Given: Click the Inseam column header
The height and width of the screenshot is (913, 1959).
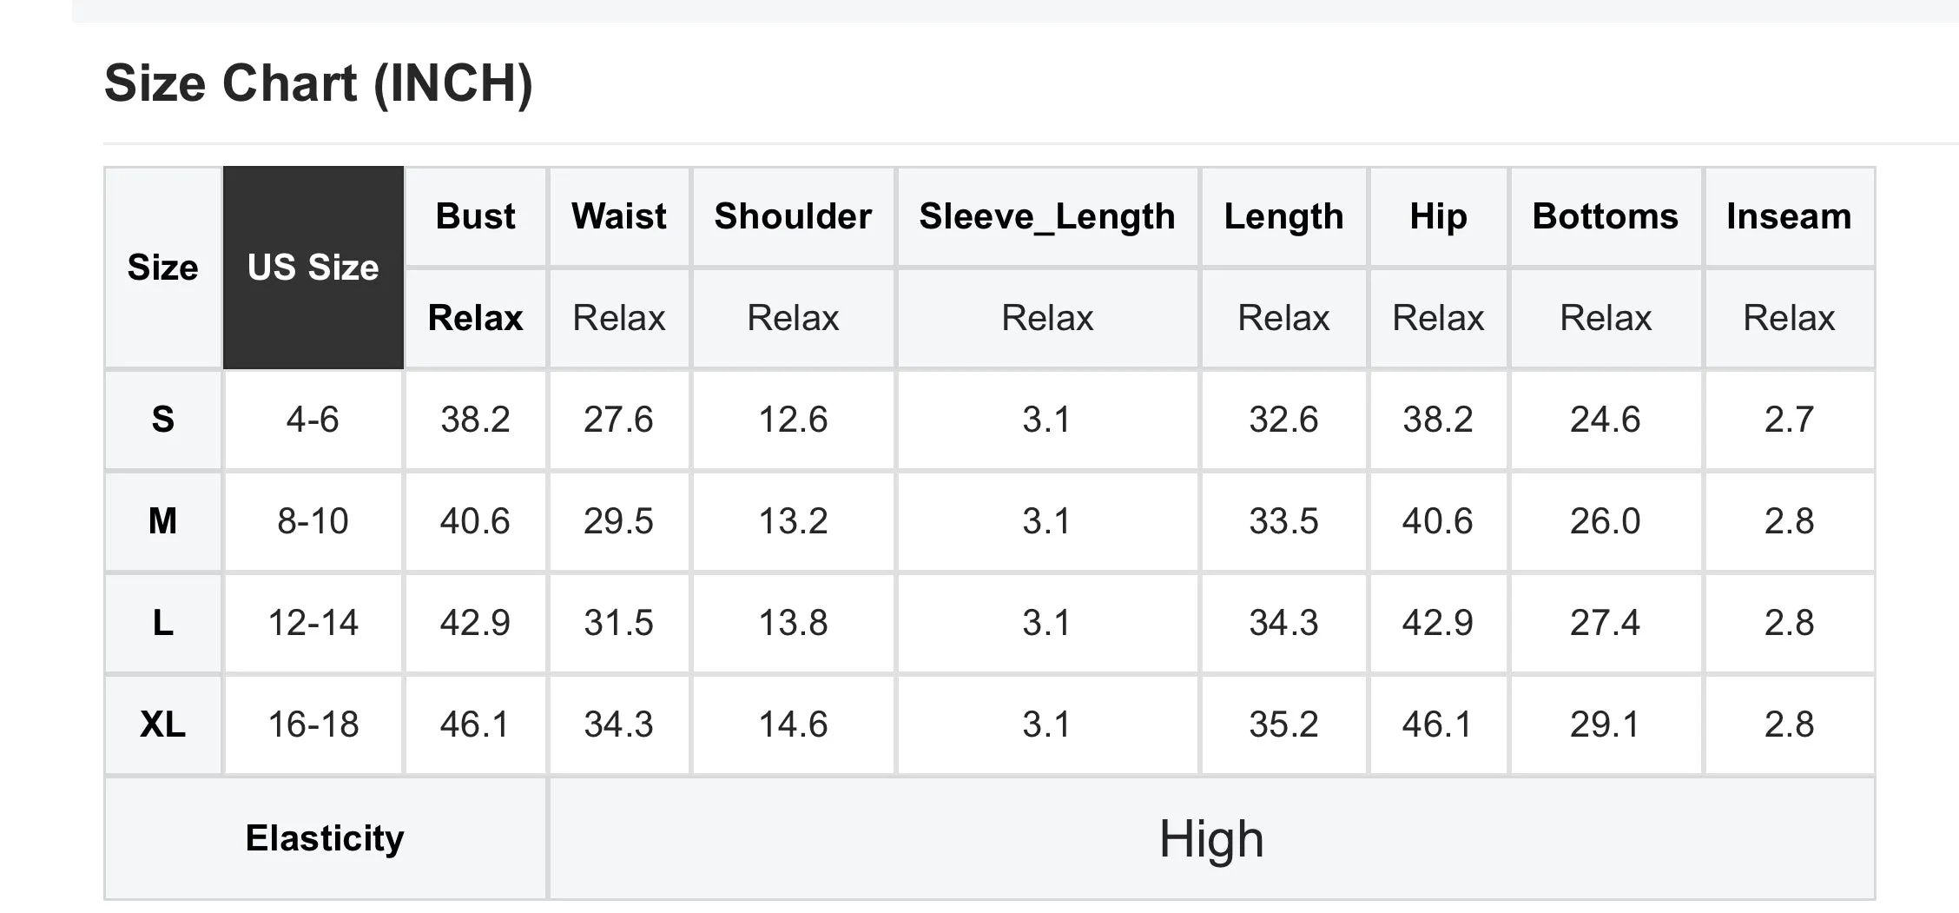Looking at the screenshot, I should (x=1789, y=216).
